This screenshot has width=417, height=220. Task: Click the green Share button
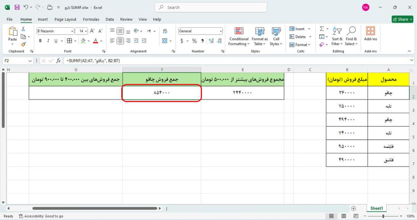pos(402,19)
